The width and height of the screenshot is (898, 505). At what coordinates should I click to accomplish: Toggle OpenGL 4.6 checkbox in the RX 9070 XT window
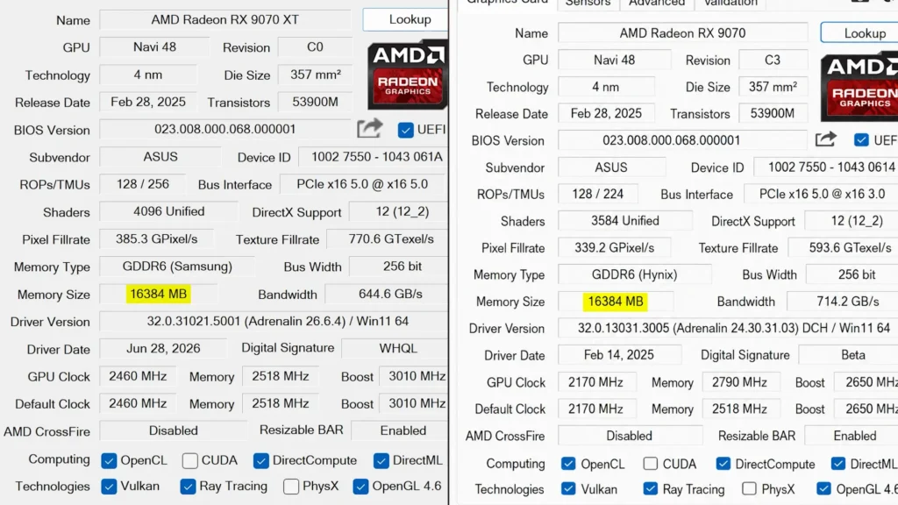[360, 487]
